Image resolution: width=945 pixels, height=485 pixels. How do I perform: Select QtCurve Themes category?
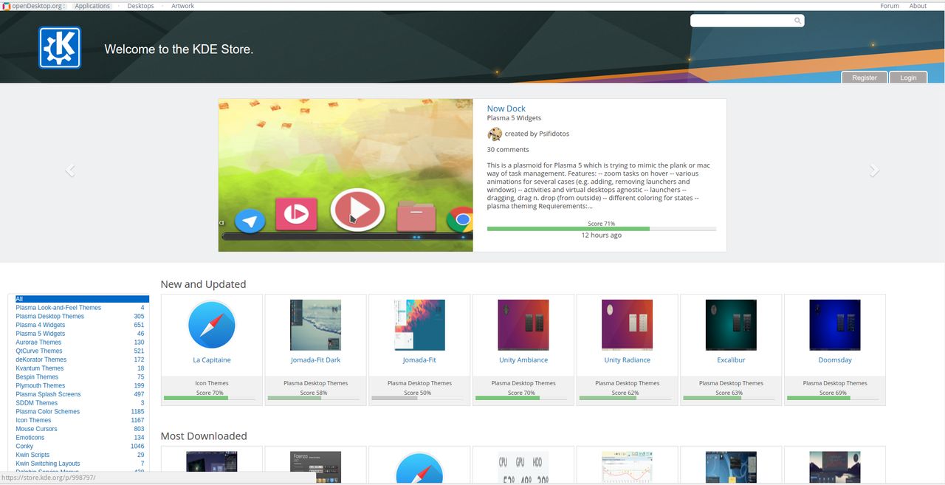(39, 351)
